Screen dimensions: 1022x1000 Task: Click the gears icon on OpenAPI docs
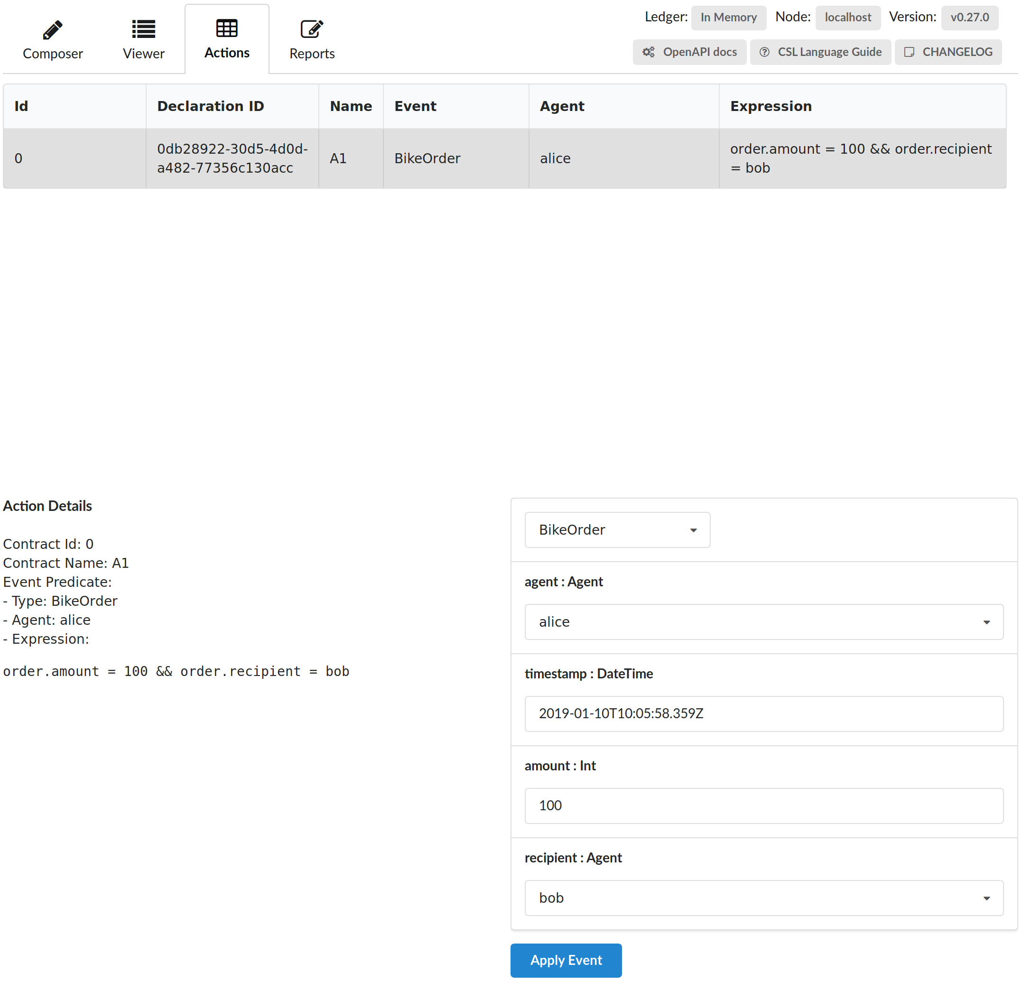tap(649, 52)
